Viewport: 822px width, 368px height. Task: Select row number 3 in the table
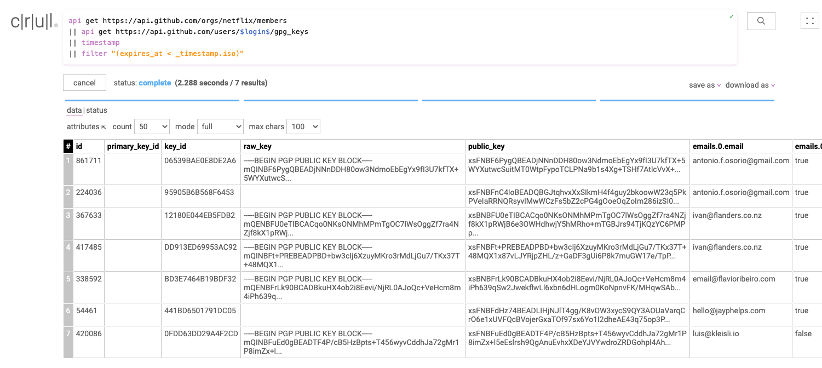(x=68, y=215)
